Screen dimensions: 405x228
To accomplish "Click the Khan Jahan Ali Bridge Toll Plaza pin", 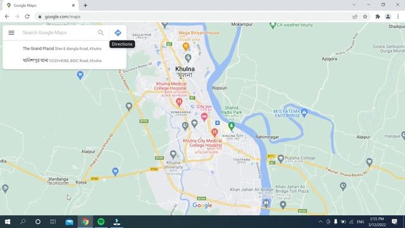I will 283,205.
